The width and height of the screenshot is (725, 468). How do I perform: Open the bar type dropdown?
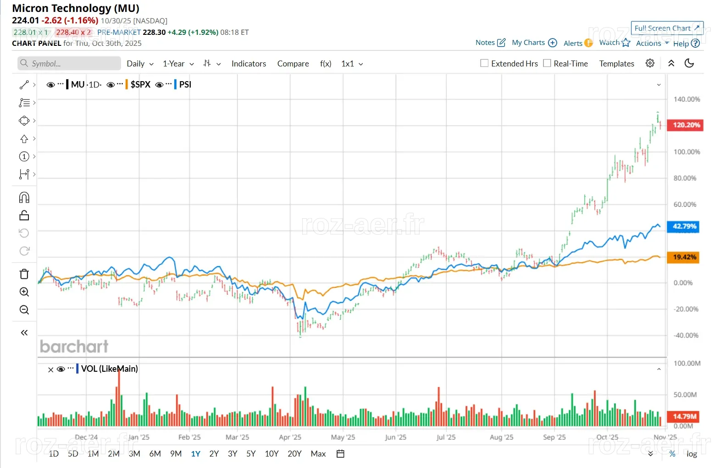[x=212, y=64]
